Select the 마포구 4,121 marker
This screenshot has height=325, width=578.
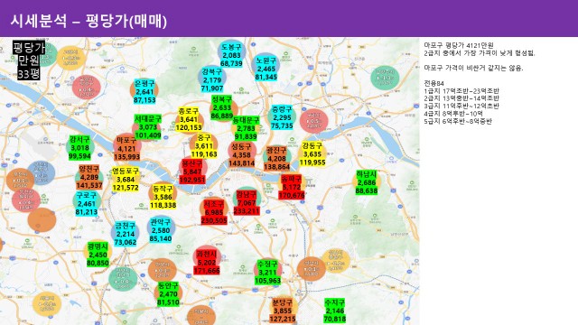click(126, 148)
